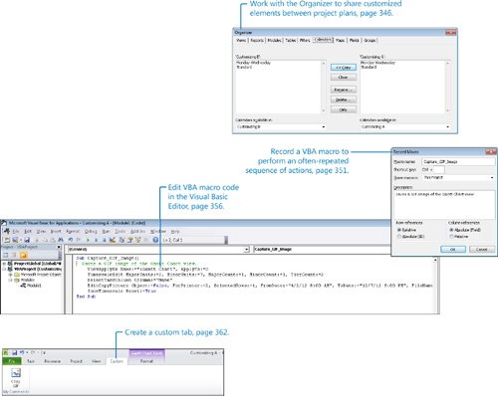This screenshot has height=396, width=498.
Task: Click the Macro name input field
Action: click(x=458, y=161)
